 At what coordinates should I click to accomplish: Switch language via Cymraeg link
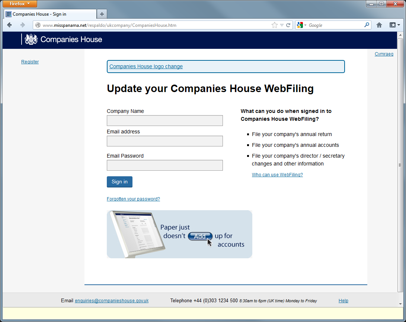[x=384, y=54]
